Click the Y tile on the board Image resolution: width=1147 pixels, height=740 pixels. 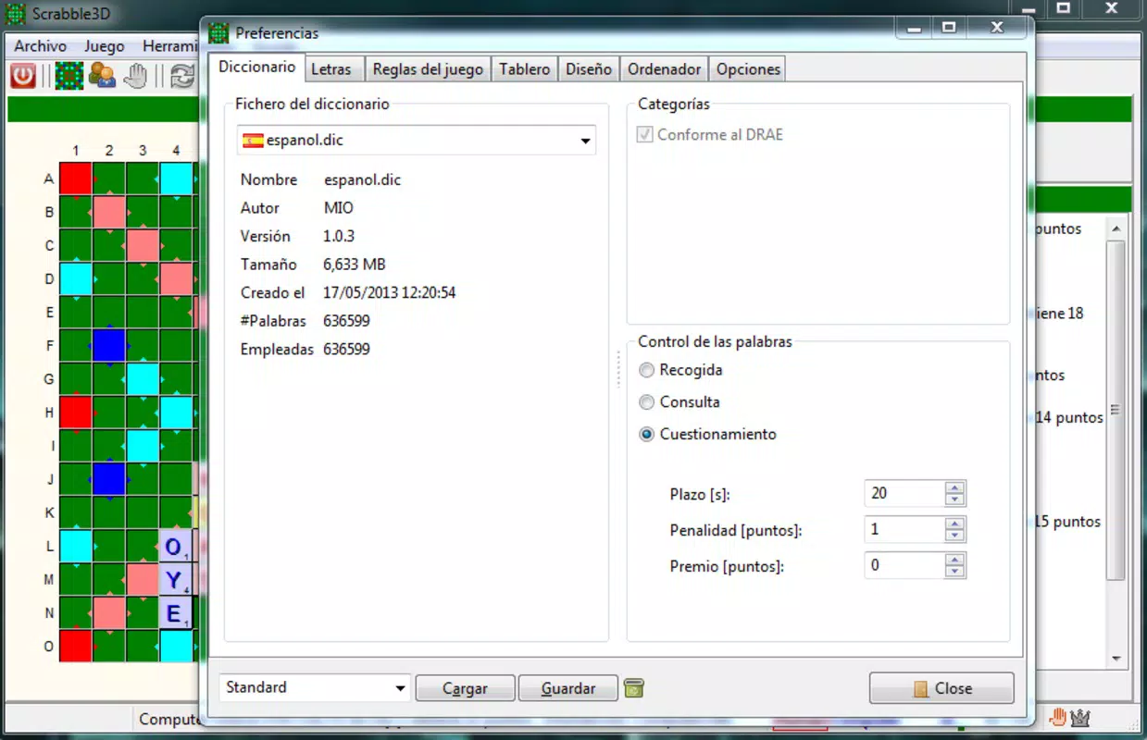[x=175, y=580]
